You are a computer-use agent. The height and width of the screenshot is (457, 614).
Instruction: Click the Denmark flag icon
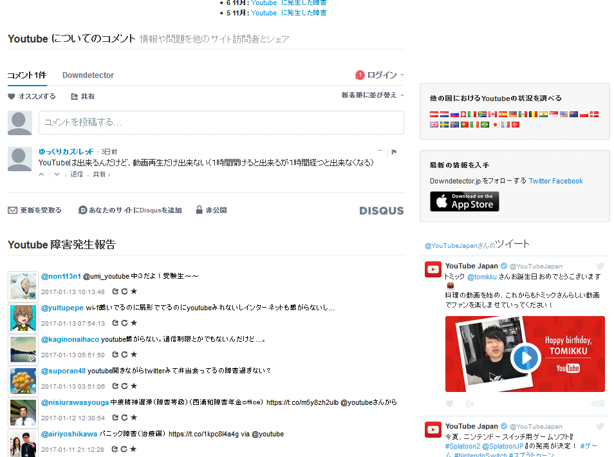pos(595,115)
